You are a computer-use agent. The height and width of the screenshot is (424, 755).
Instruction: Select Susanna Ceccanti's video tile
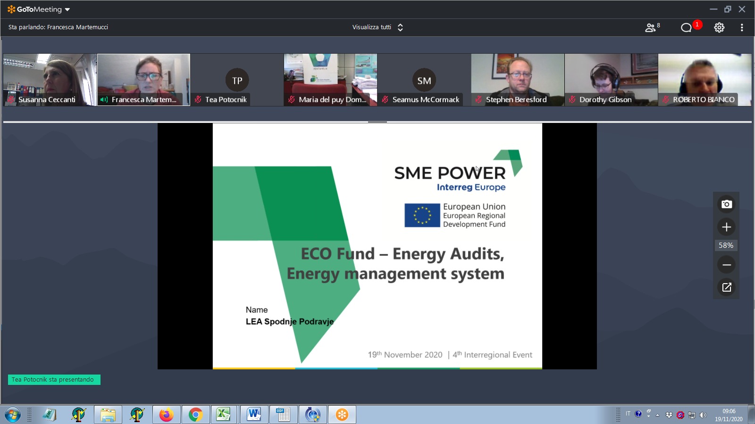tap(50, 80)
